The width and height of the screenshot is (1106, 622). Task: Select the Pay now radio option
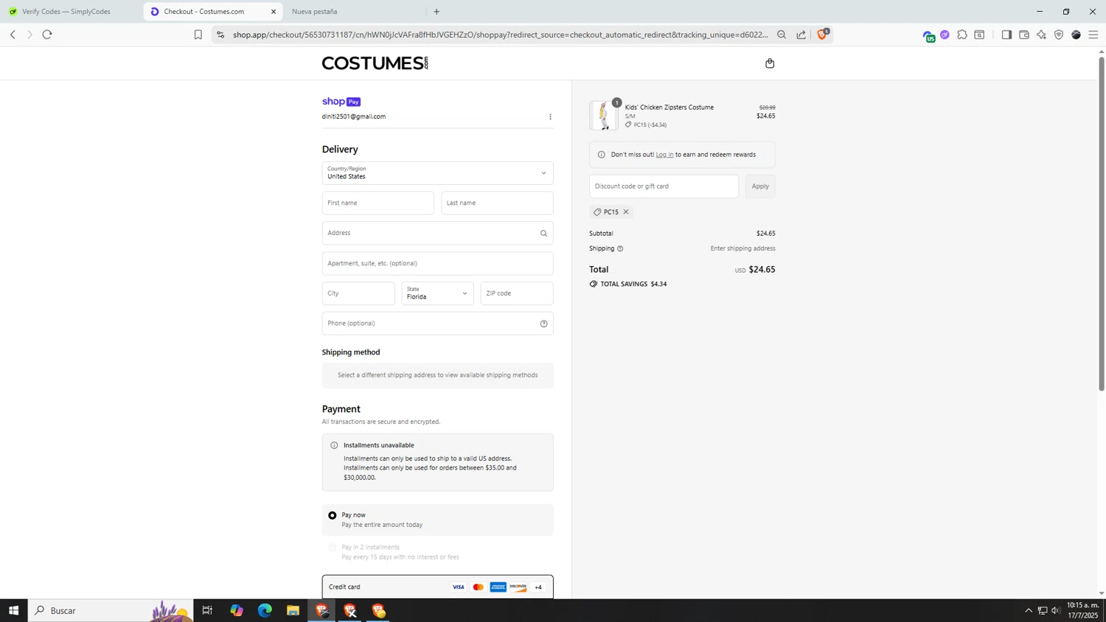tap(333, 515)
